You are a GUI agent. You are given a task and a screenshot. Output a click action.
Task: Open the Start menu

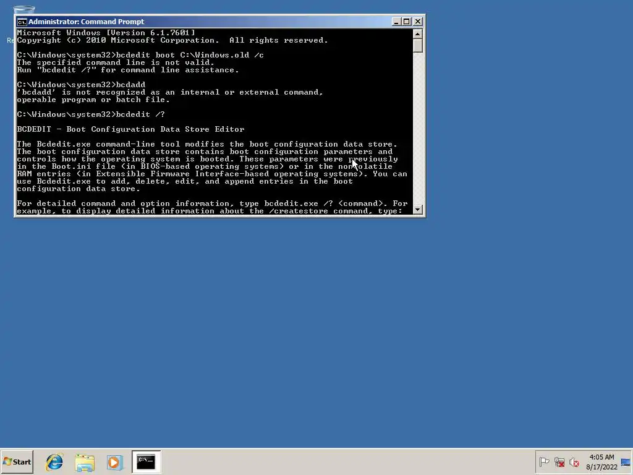(17, 461)
